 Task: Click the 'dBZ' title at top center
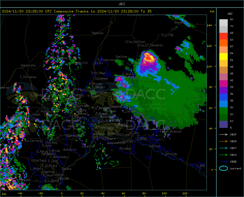(x=122, y=4)
